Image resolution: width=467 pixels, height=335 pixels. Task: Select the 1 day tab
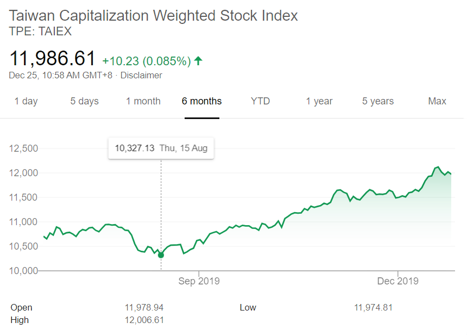[26, 101]
